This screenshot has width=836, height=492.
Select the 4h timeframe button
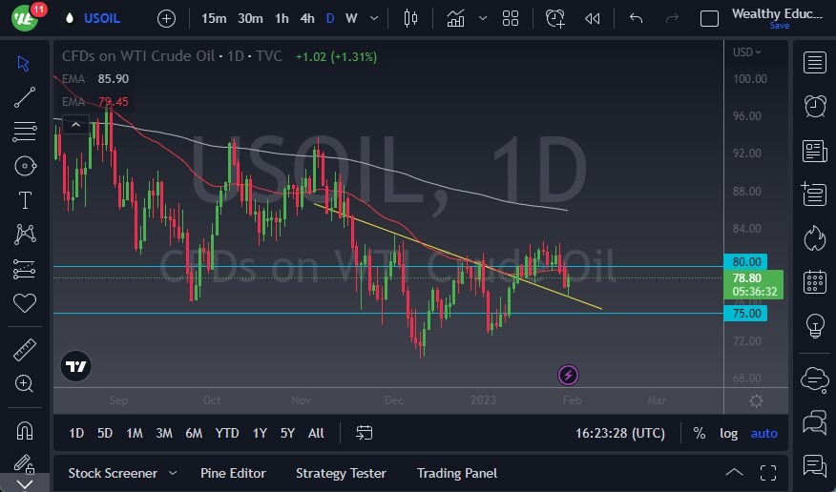tap(307, 18)
